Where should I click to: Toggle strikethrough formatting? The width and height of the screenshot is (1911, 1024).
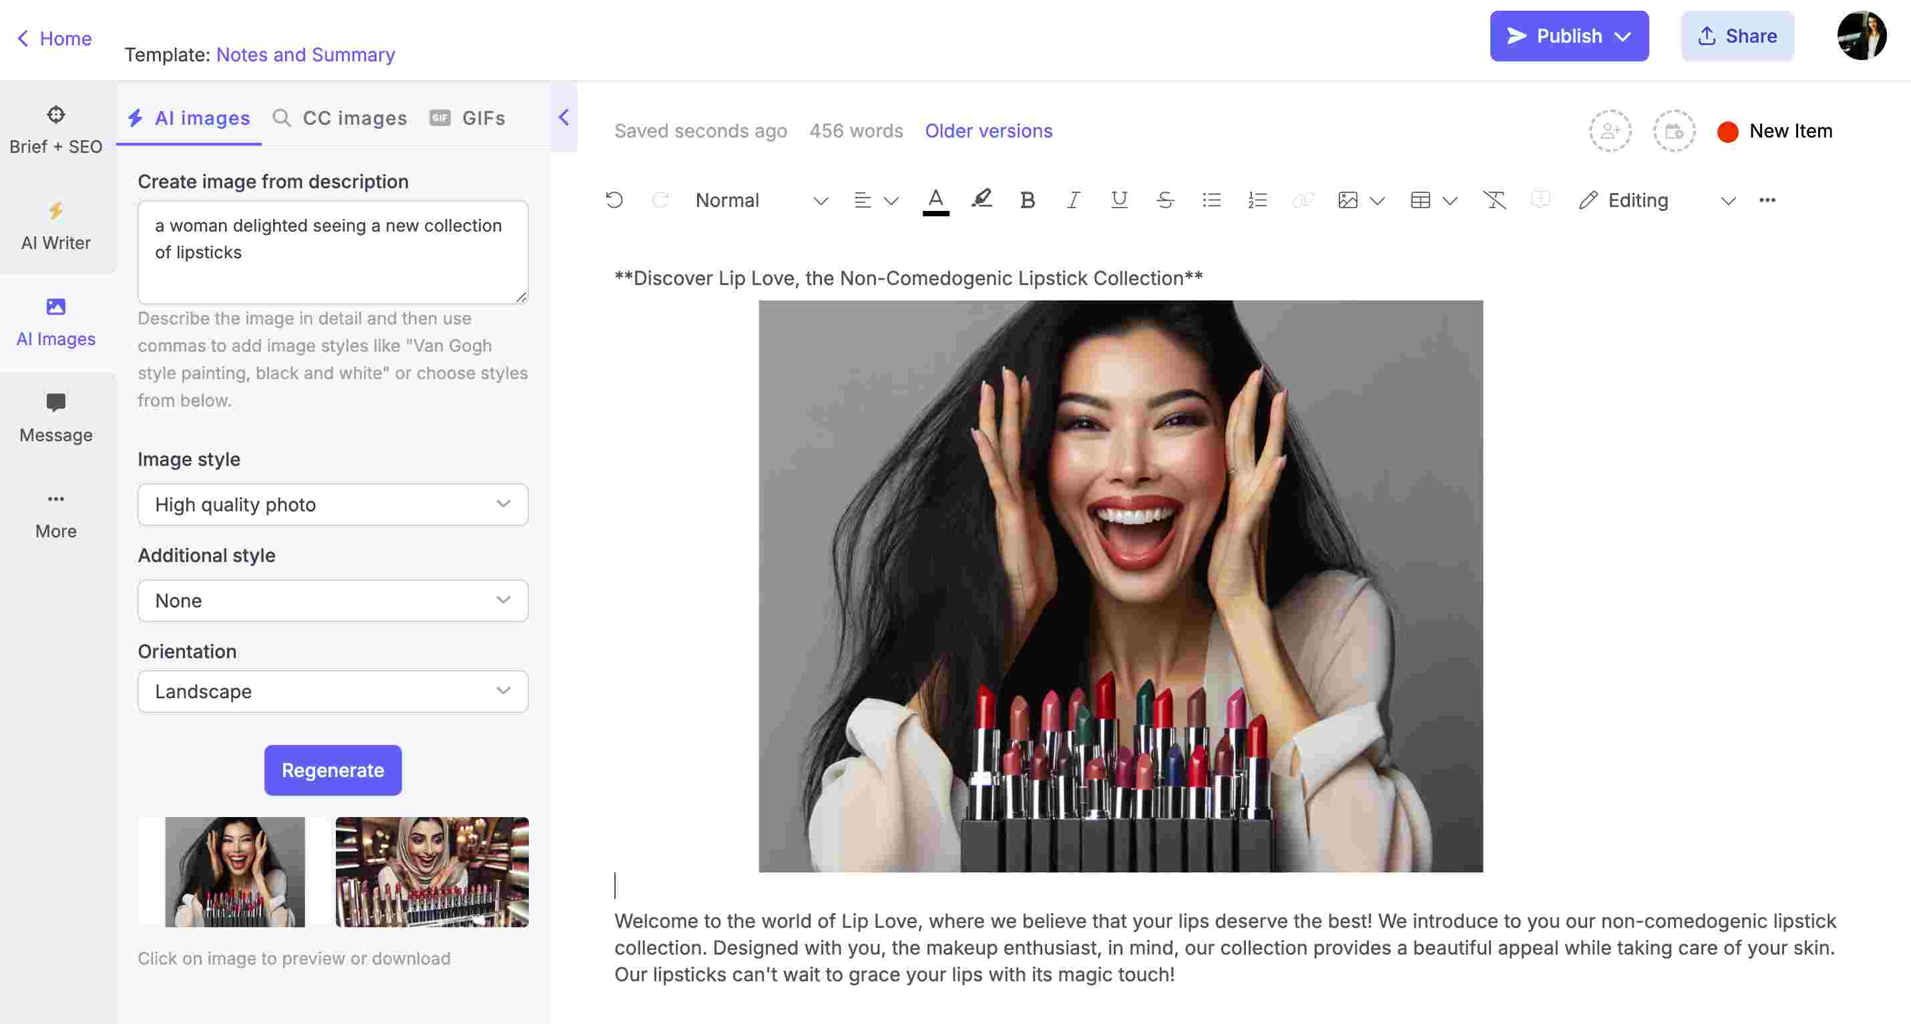(x=1165, y=200)
